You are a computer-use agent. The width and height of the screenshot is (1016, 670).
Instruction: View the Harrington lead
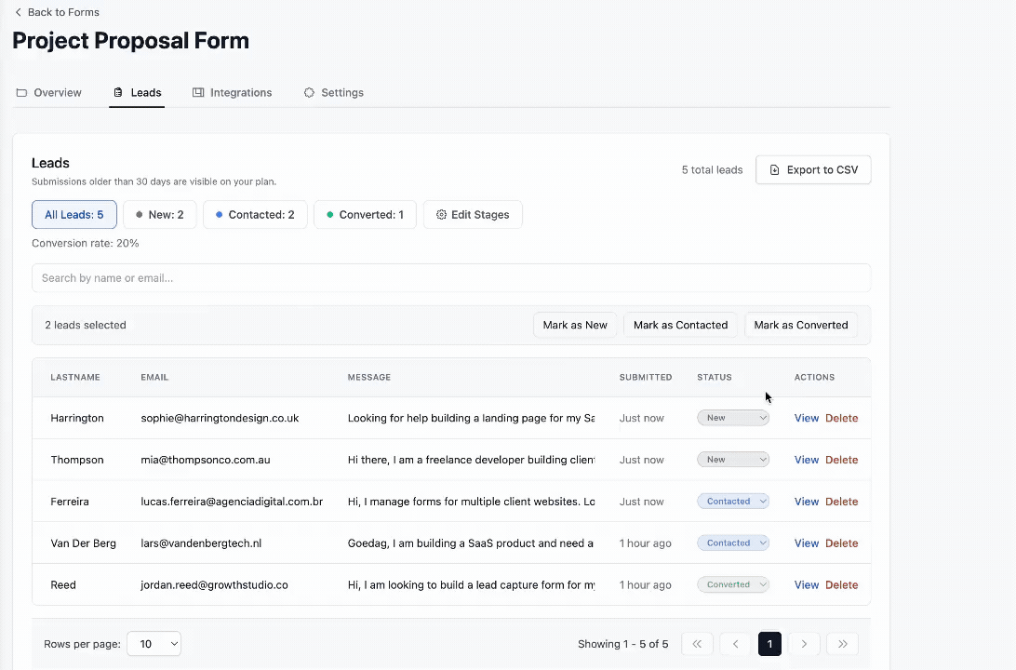coord(807,418)
